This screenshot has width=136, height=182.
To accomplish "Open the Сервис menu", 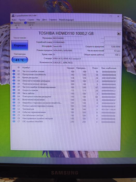I will coord(31,20).
